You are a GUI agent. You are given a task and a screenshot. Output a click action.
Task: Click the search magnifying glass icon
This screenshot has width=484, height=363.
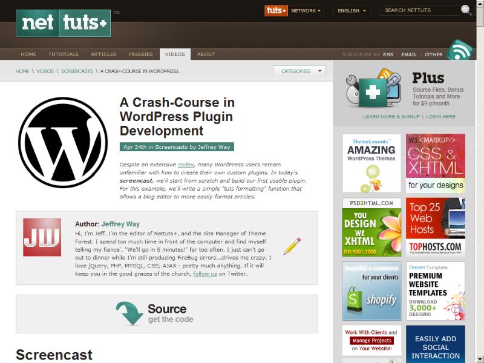tap(466, 10)
